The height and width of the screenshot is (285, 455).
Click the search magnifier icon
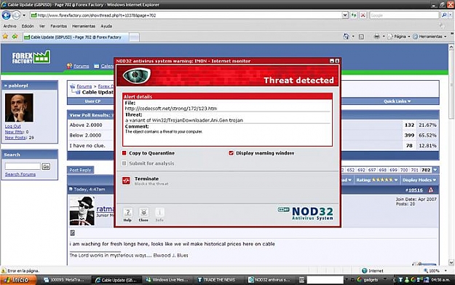click(444, 15)
